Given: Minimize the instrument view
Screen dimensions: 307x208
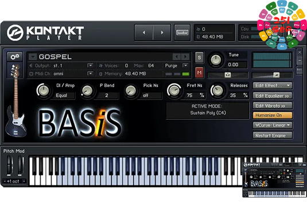Looking at the screenshot, I should pyautogui.click(x=300, y=61).
